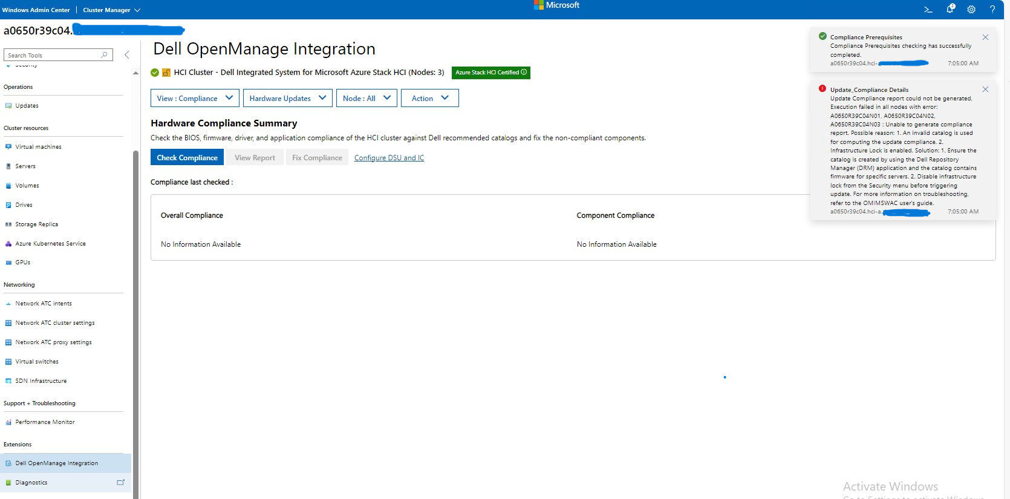
Task: Click the help question mark icon
Action: point(992,10)
